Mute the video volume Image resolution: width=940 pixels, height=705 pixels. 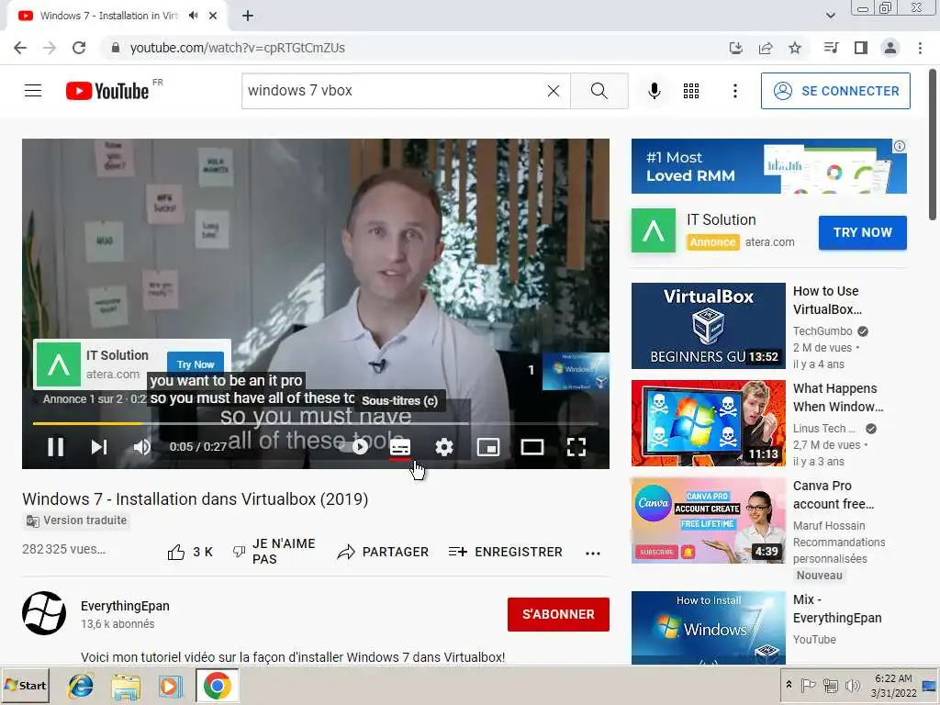point(142,447)
